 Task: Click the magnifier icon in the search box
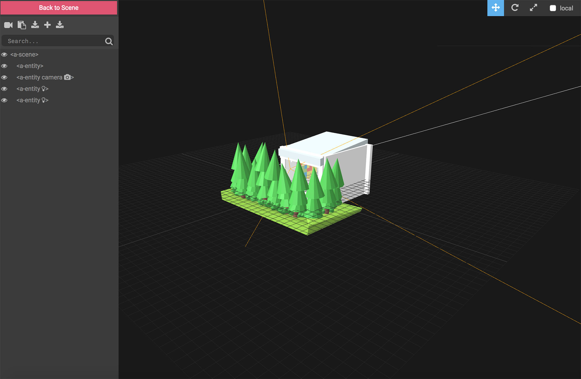pyautogui.click(x=109, y=41)
